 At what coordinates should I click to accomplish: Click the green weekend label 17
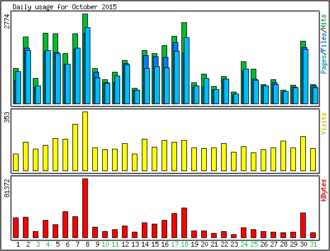175,244
